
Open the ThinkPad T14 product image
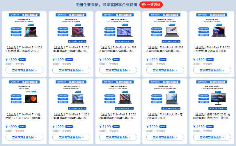click(x=24, y=95)
